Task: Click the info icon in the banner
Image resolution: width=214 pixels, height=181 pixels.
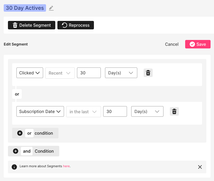Action: (14, 167)
